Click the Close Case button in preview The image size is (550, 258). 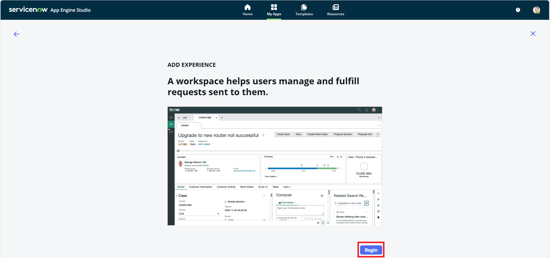pos(283,134)
